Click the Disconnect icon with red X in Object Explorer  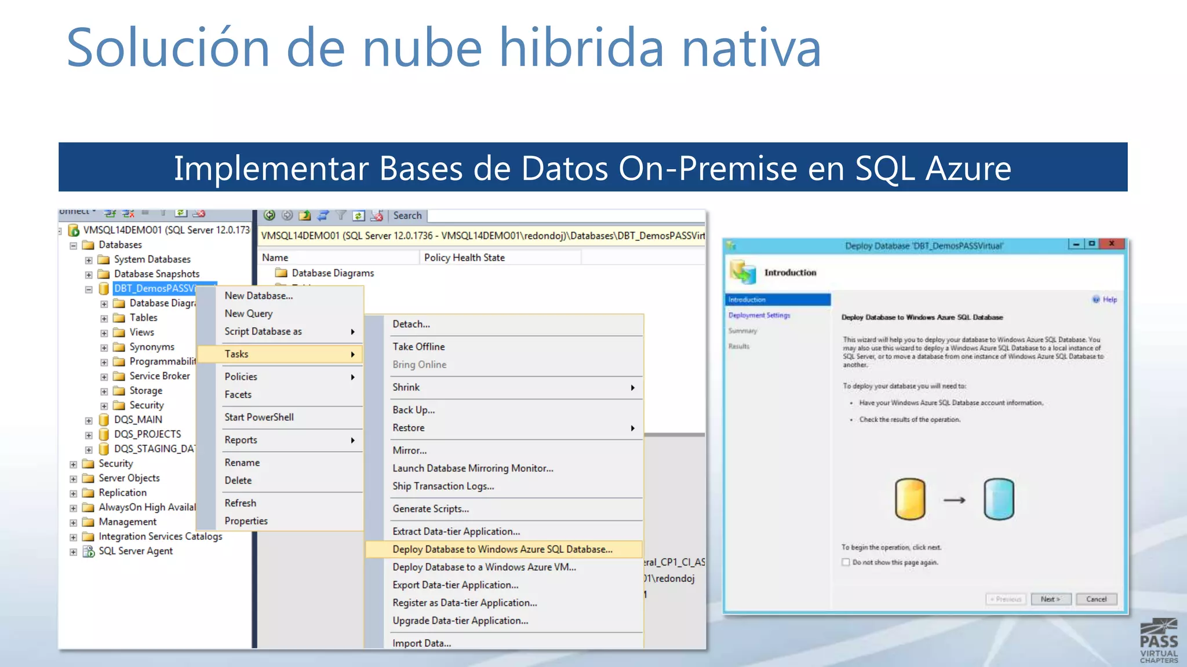[128, 214]
